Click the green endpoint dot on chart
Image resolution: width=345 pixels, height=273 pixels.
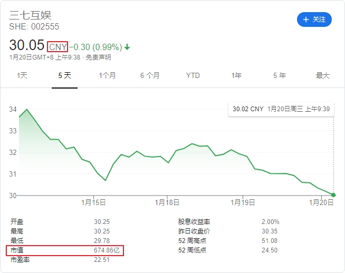(333, 195)
